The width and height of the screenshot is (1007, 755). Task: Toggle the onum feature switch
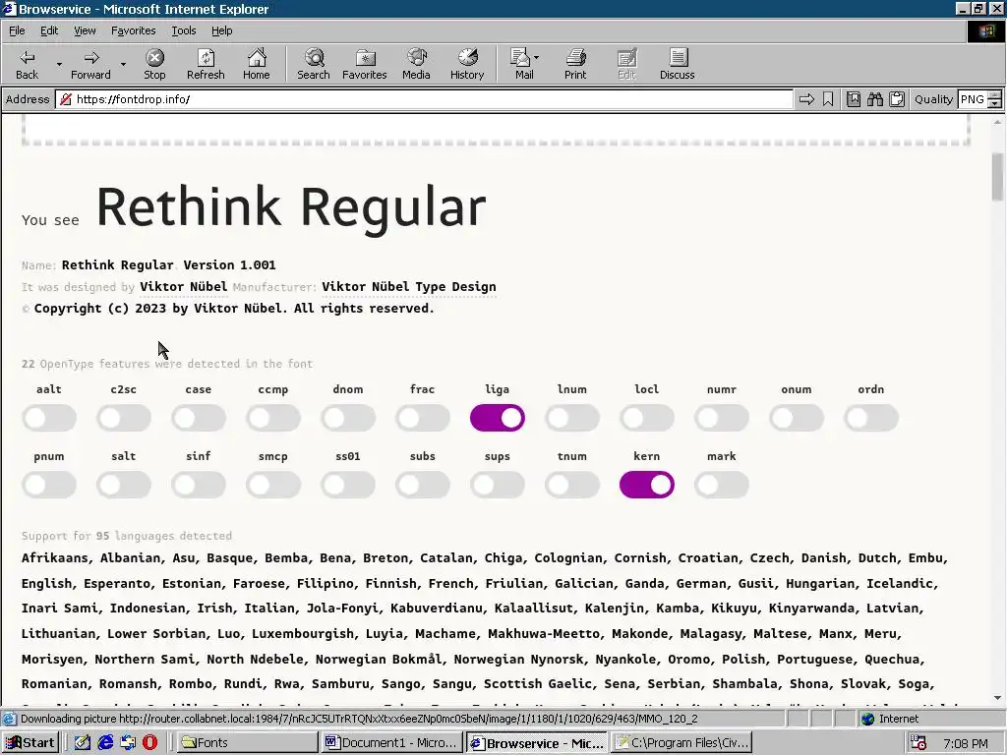coord(797,418)
